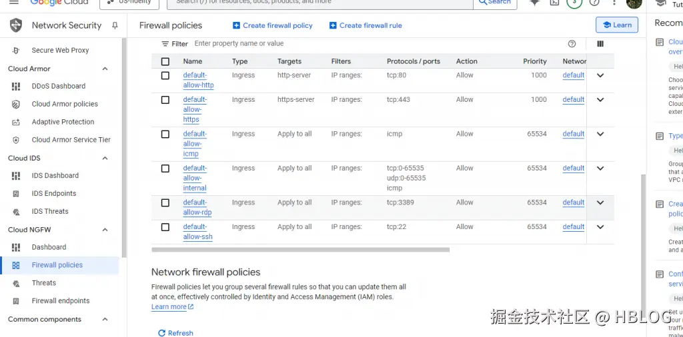
Task: Open table filter help icon
Action: click(572, 44)
